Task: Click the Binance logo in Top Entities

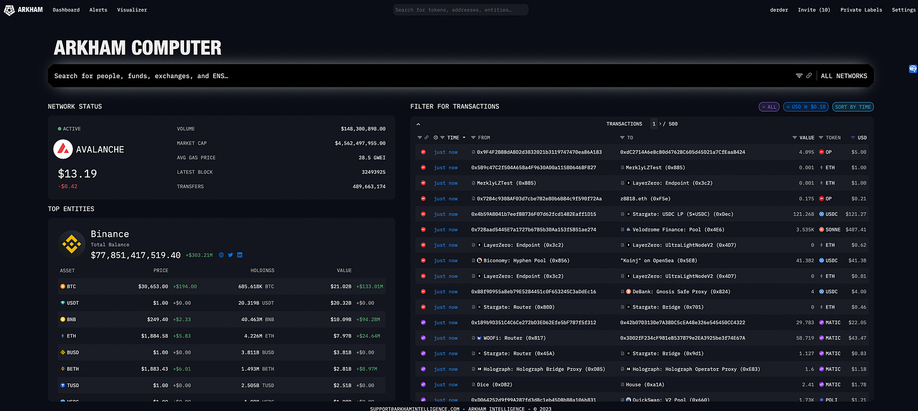Action: click(72, 244)
